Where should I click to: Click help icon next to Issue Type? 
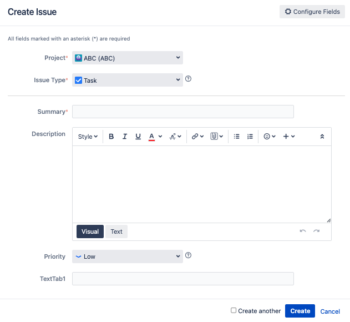(188, 79)
